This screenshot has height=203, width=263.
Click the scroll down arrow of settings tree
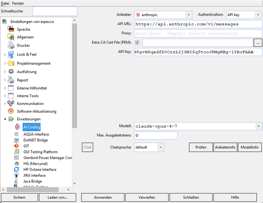pos(75,184)
